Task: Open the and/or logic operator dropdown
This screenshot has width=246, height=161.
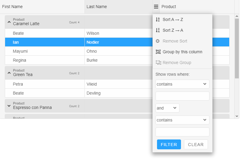Action: [x=167, y=108]
